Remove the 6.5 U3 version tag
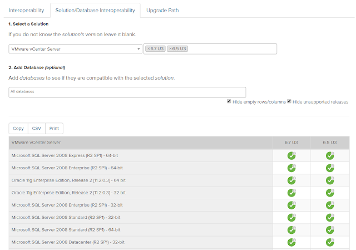This screenshot has width=356, height=250. coord(171,48)
